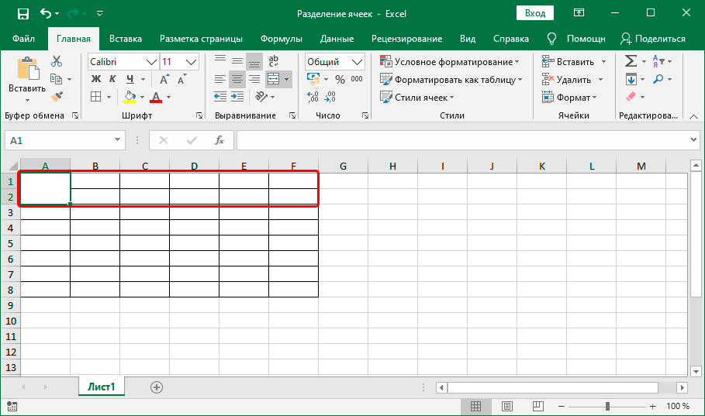Click the Save icon in the title bar
Image resolution: width=705 pixels, height=416 pixels.
(22, 13)
